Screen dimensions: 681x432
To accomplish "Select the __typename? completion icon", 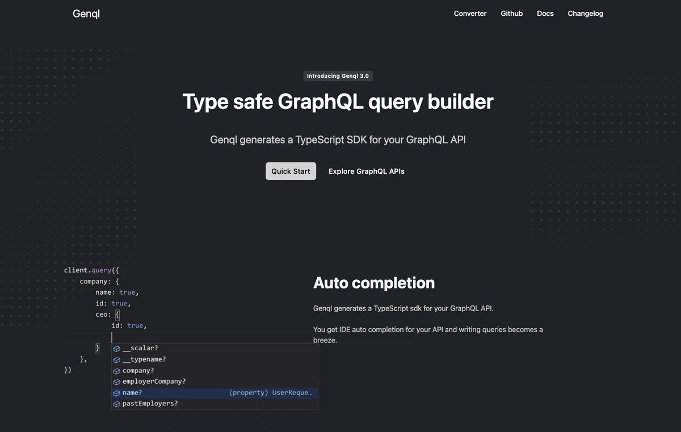I will click(x=117, y=359).
